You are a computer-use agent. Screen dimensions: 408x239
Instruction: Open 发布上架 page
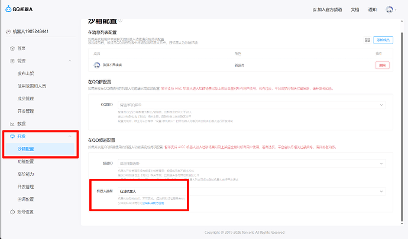click(25, 74)
